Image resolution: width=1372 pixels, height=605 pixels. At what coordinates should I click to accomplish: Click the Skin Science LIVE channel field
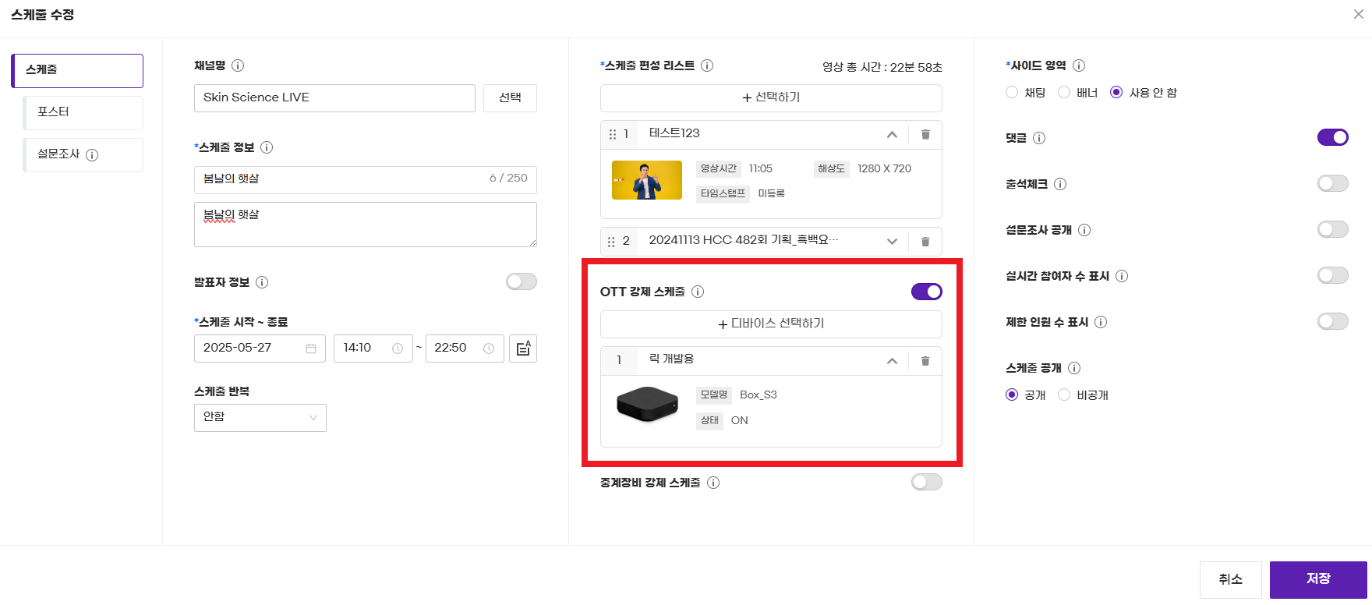pos(334,98)
